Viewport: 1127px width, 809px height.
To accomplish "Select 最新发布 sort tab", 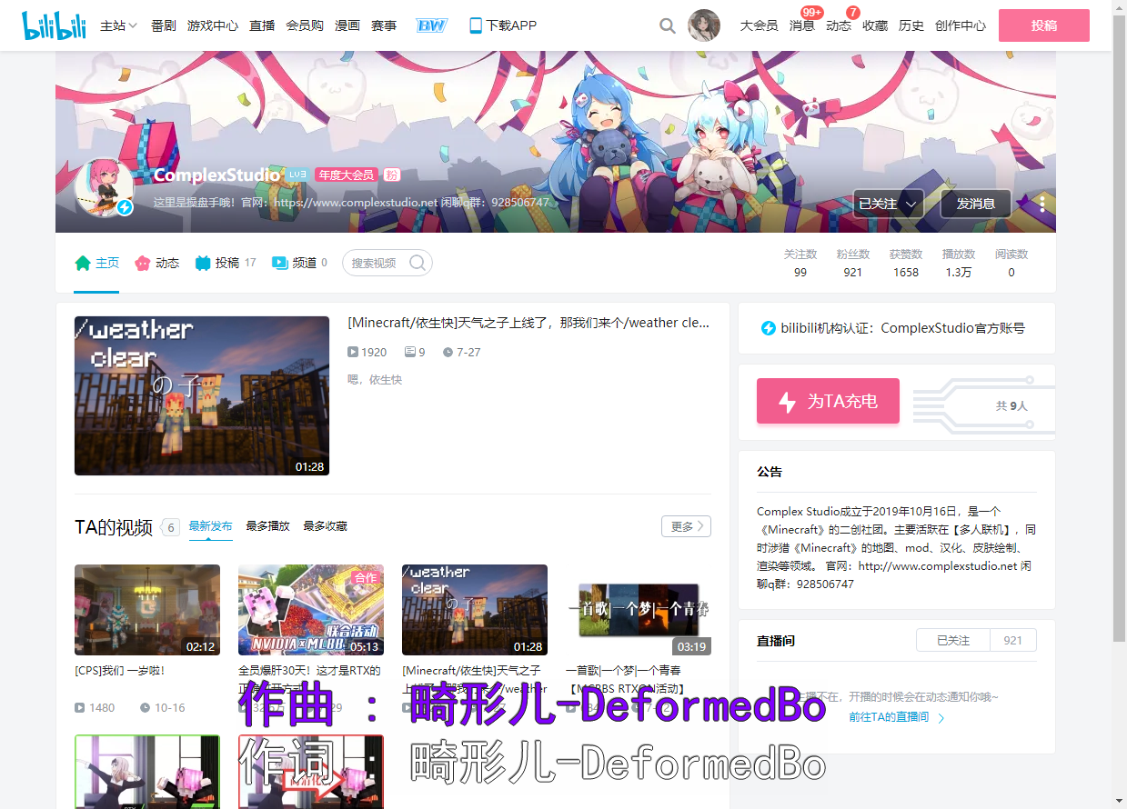I will coord(211,526).
